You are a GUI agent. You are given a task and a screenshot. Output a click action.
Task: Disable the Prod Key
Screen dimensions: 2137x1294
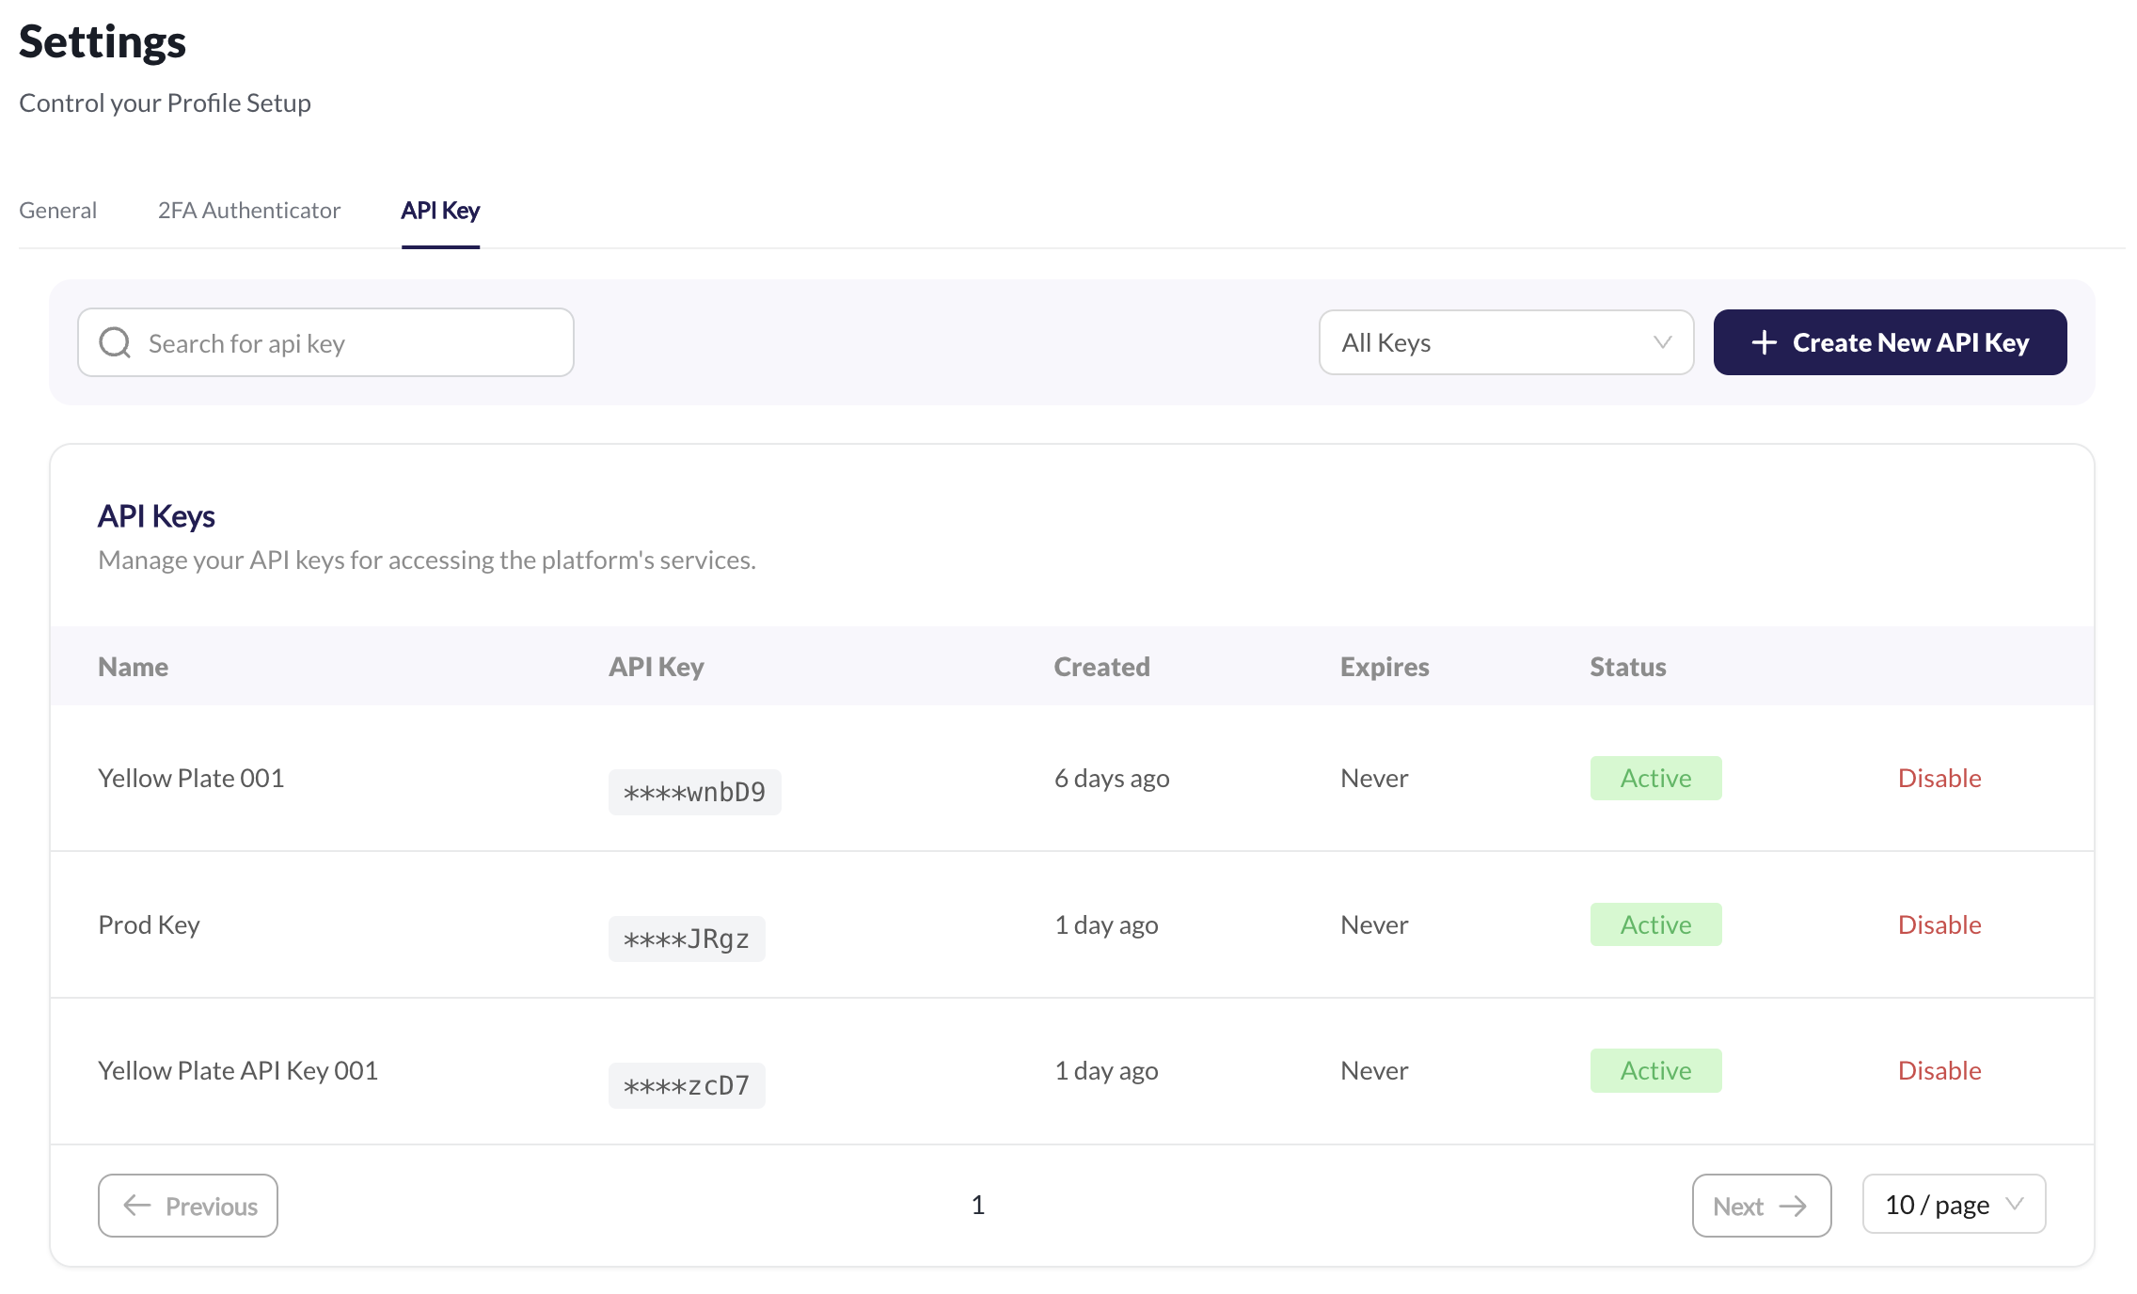(1939, 924)
